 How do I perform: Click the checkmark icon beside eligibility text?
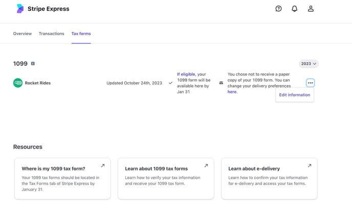[170, 83]
